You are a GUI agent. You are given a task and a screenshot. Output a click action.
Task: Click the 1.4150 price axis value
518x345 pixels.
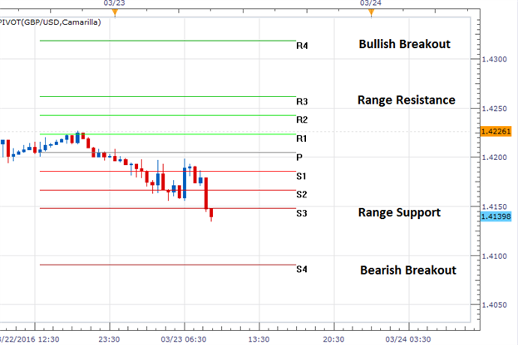(494, 207)
